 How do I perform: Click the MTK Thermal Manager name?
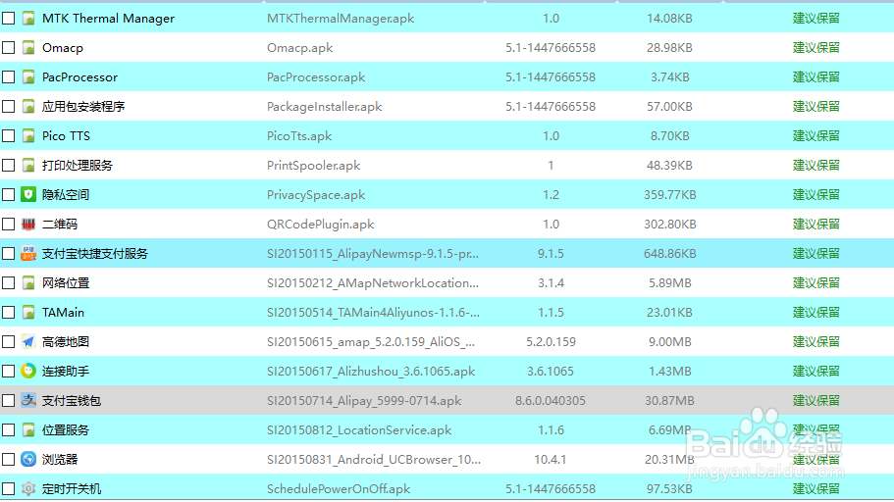click(x=108, y=19)
